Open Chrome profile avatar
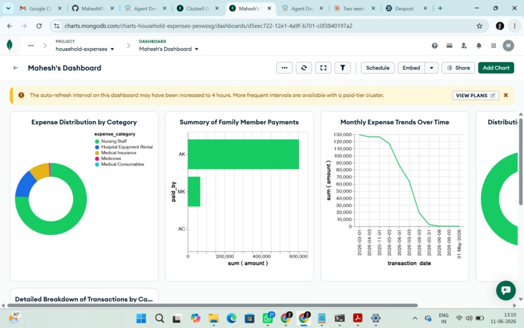The height and width of the screenshot is (328, 524). click(499, 26)
